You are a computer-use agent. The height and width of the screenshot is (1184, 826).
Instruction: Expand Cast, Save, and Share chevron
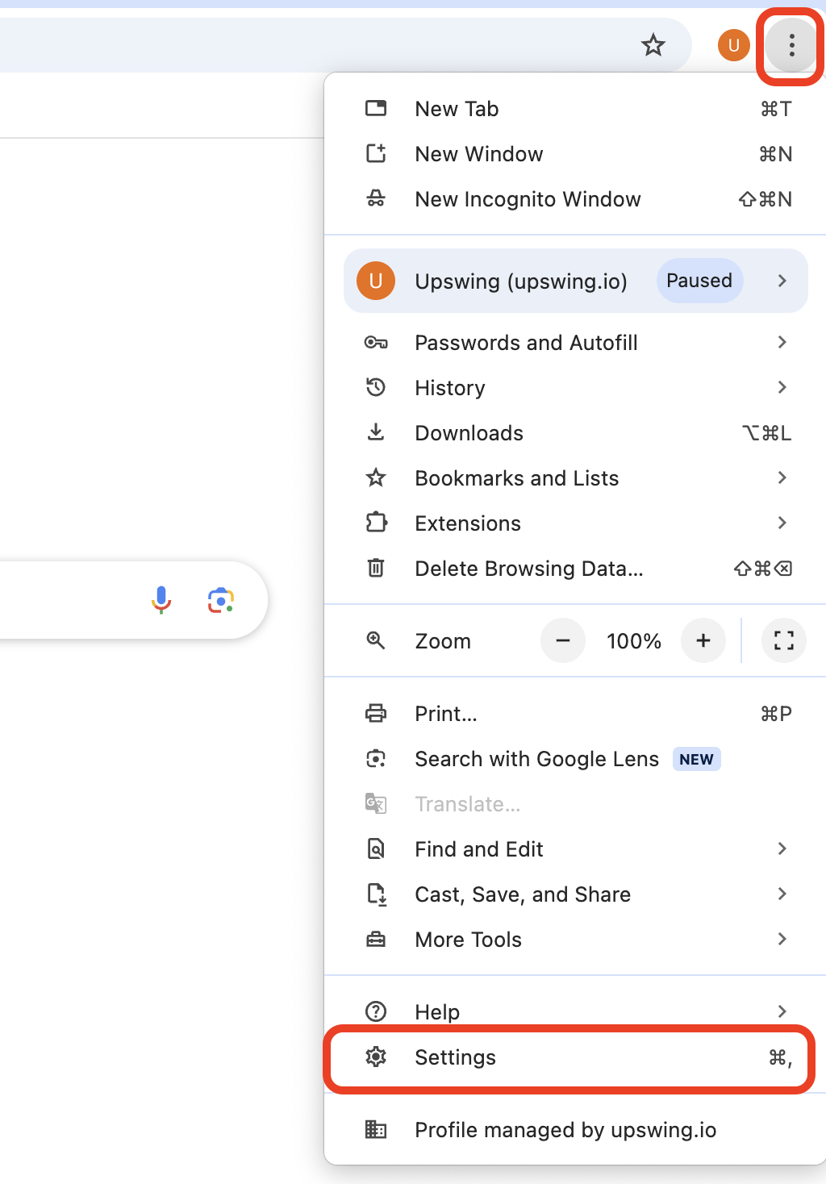[782, 894]
